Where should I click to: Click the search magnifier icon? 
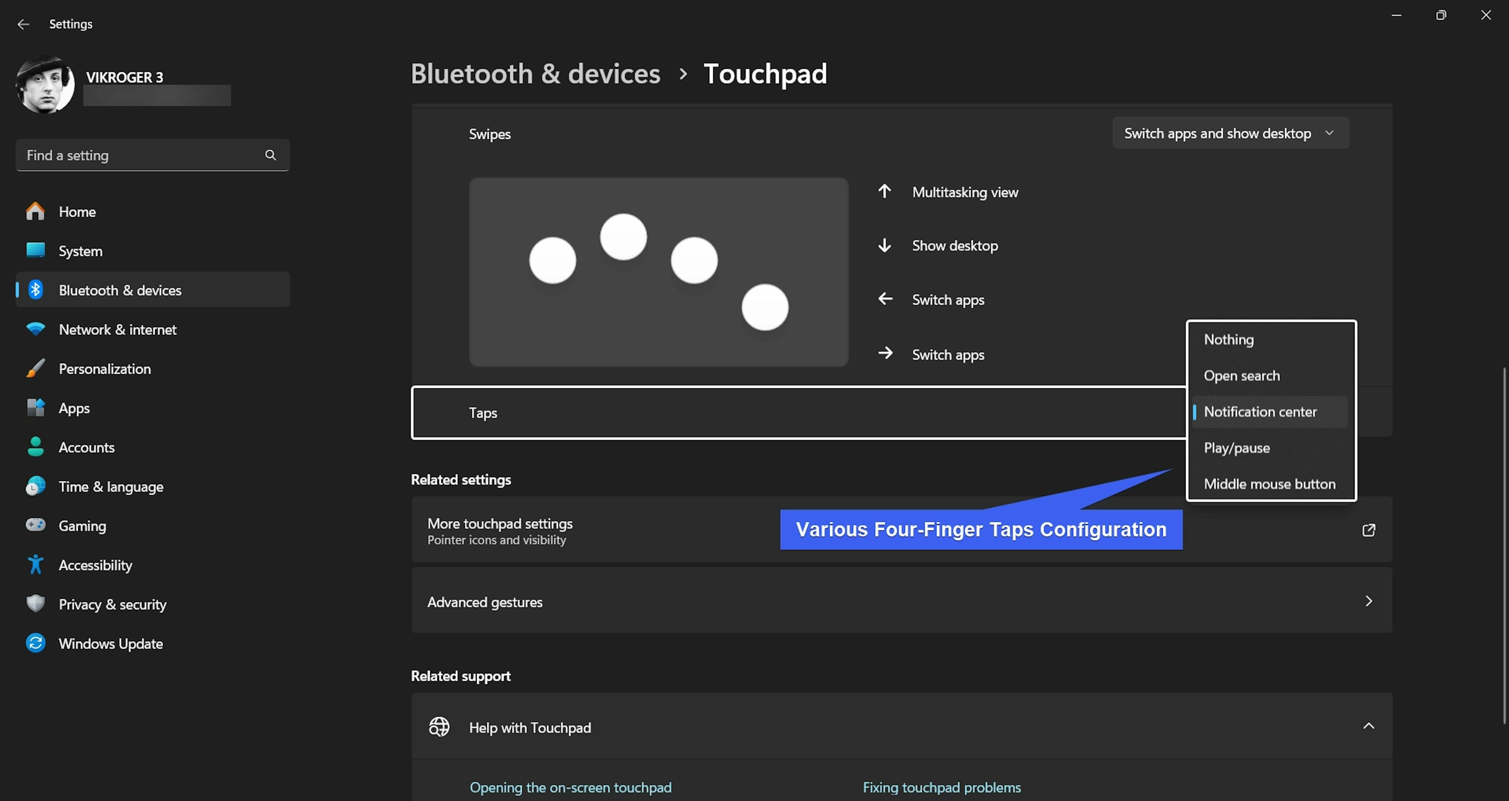coord(270,155)
